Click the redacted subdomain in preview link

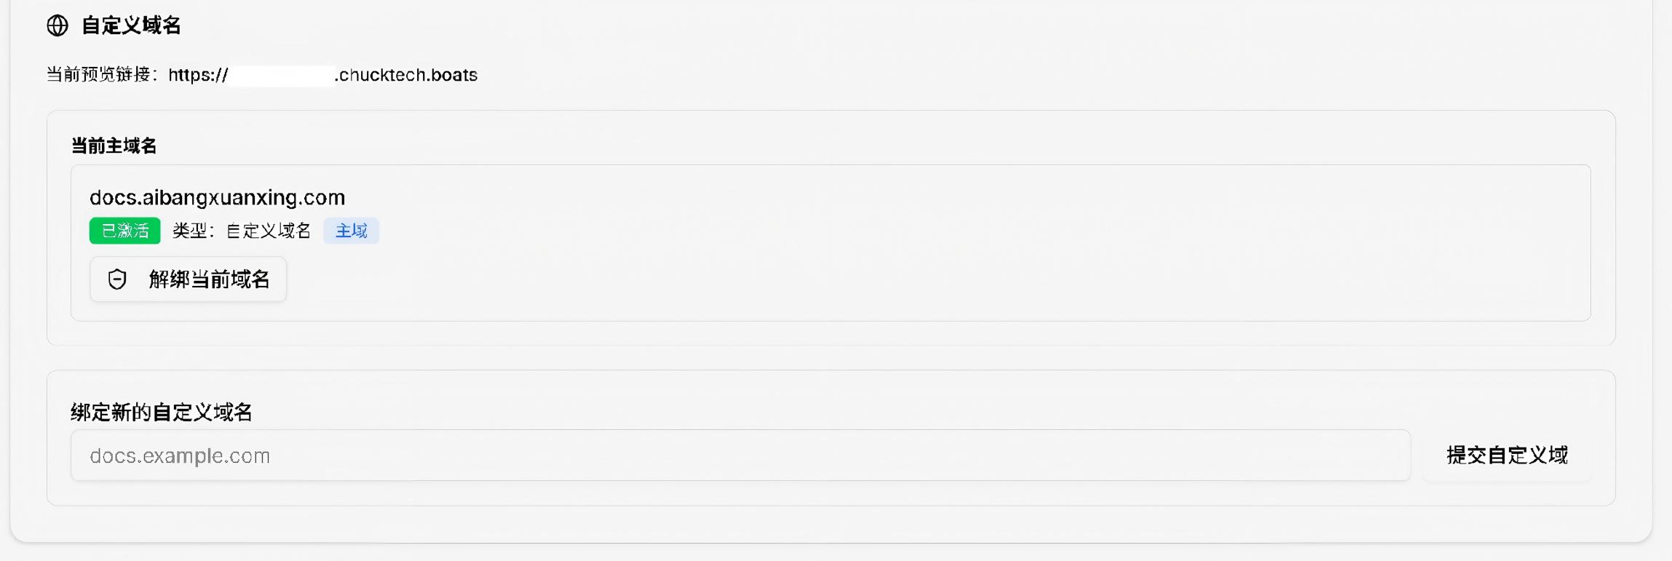point(282,75)
